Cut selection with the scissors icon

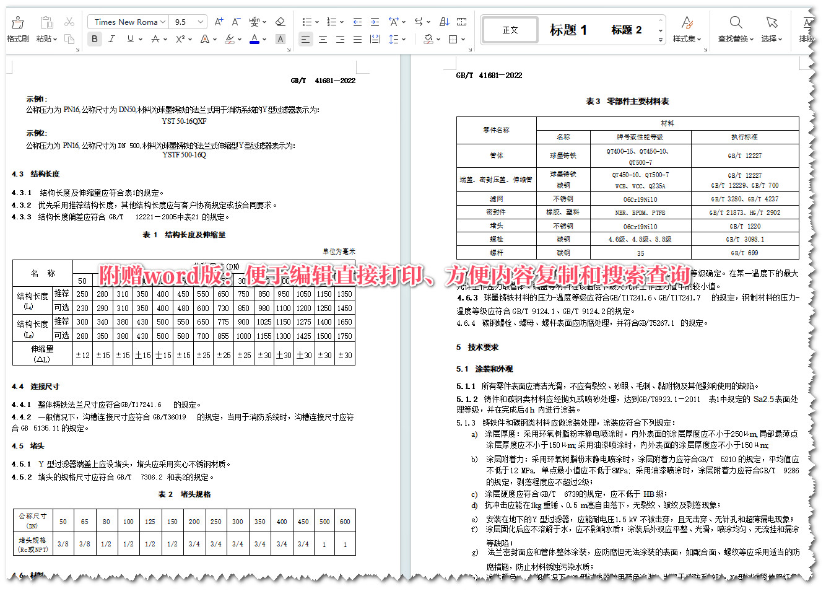coord(69,20)
